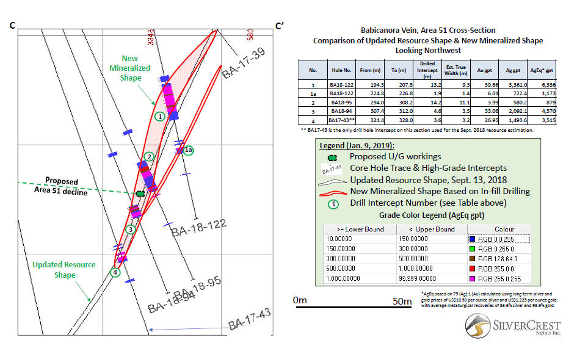The height and width of the screenshot is (354, 566).
Task: Click circled intercept marker 1 on the cross-section
Action: tap(159, 116)
